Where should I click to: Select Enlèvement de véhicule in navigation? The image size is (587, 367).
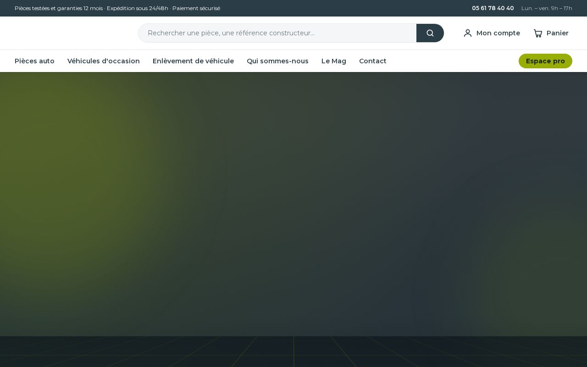pyautogui.click(x=193, y=61)
